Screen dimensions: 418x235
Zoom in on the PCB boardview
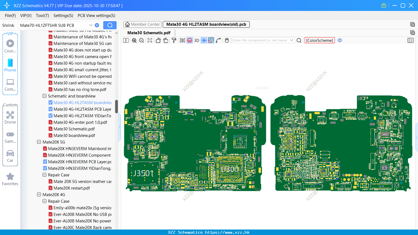[134, 40]
